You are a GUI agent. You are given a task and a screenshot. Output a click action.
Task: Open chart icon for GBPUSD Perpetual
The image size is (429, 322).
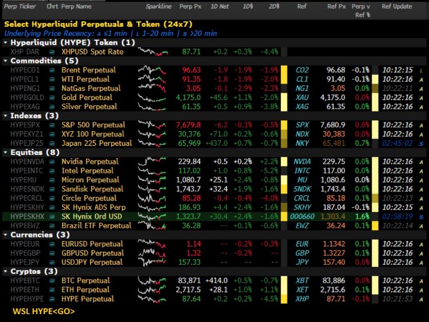pyautogui.click(x=52, y=254)
